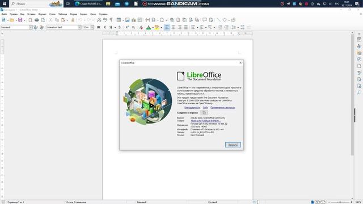Click the Clear Direct Formatting icon
This screenshot has height=204, width=363.
pos(141,27)
